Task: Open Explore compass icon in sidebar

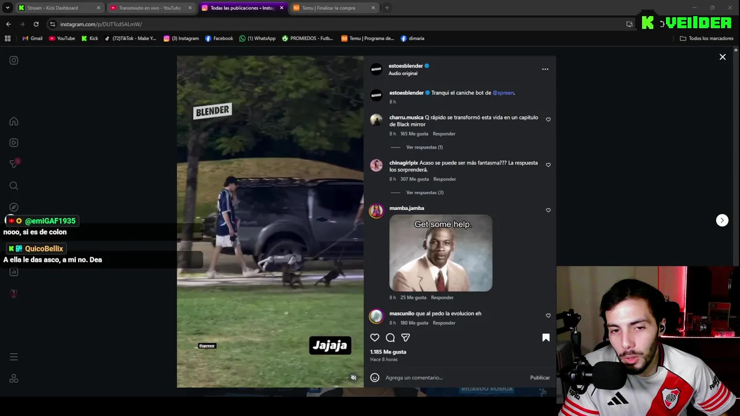Action: click(14, 207)
